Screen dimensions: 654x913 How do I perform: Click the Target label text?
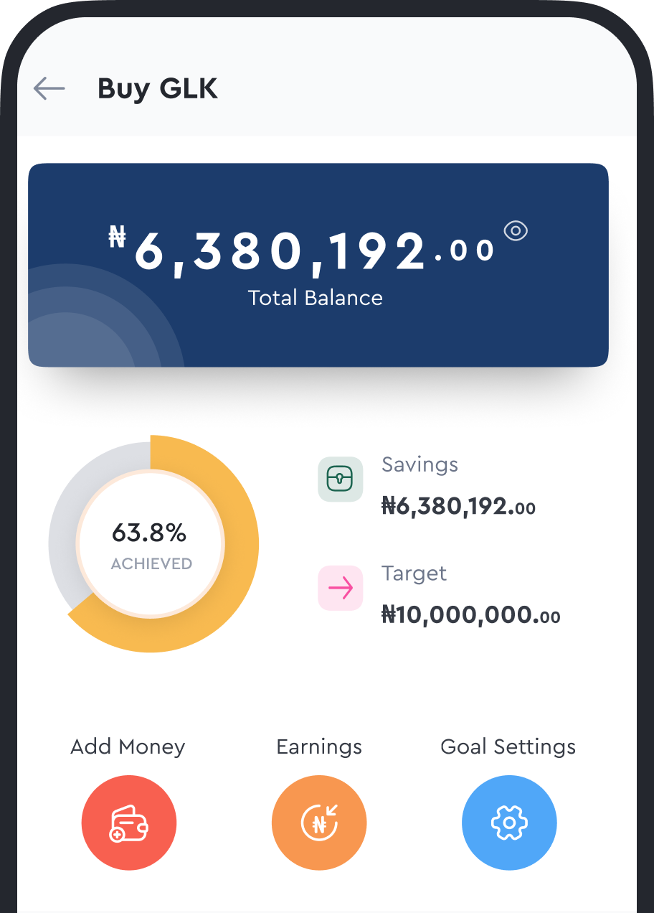(414, 573)
